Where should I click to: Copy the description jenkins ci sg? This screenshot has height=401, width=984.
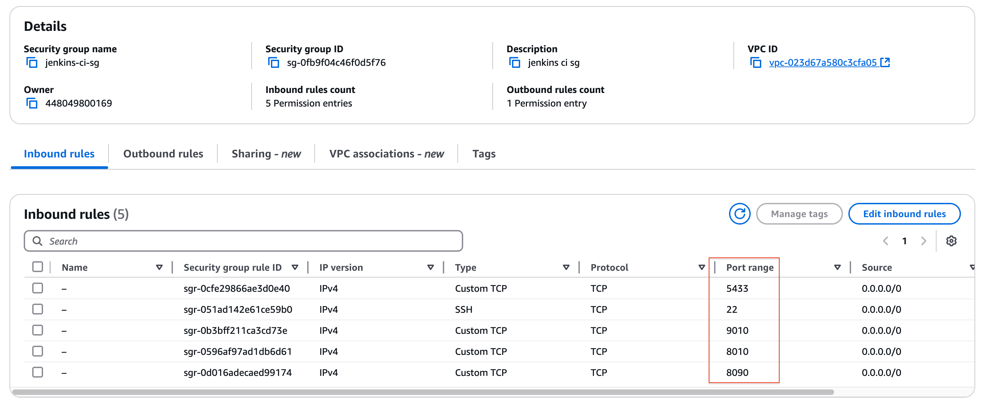(x=514, y=62)
